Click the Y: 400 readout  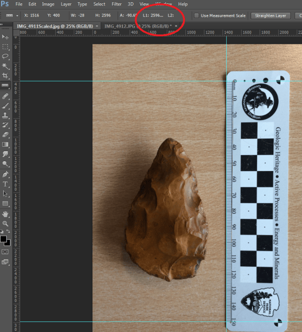coord(54,15)
